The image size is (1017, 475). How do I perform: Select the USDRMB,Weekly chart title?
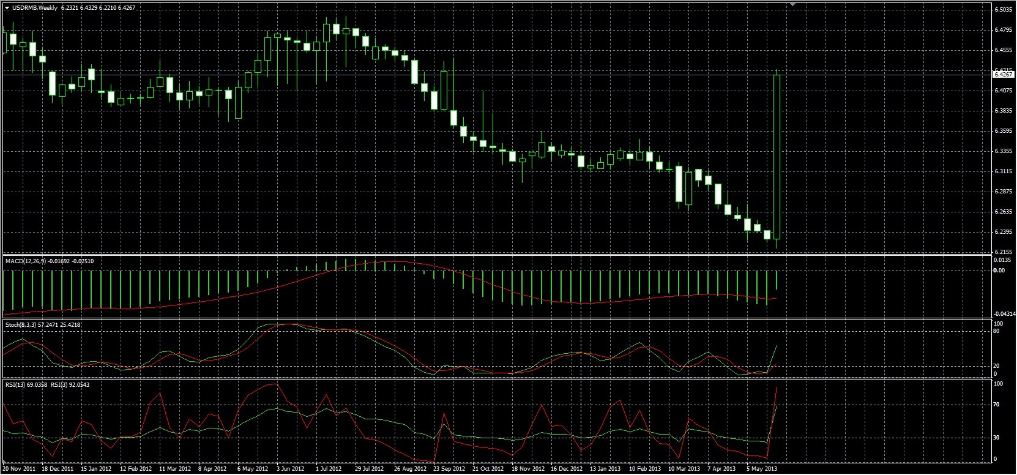click(34, 8)
